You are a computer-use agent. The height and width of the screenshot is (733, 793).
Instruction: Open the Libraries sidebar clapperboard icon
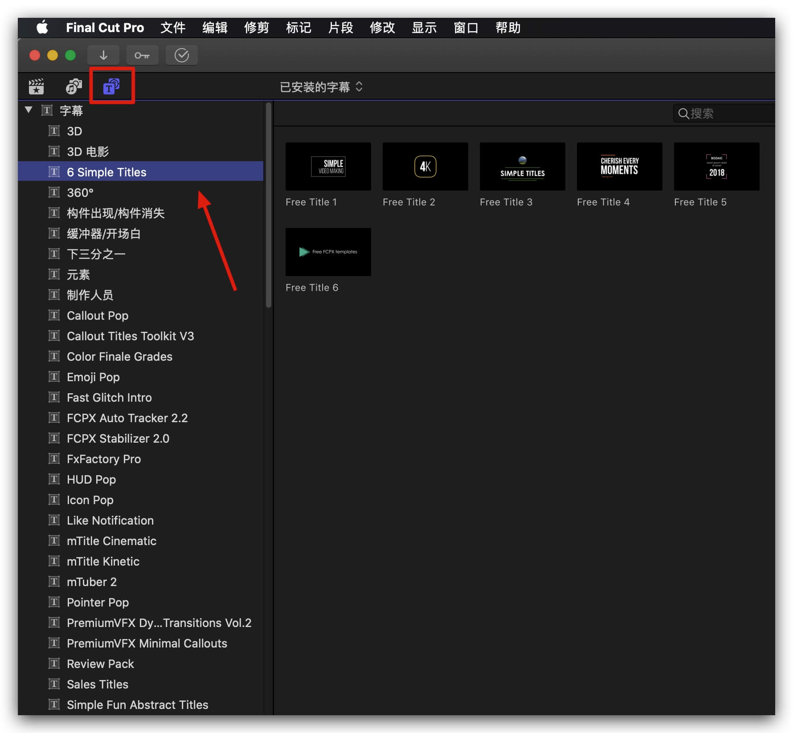point(36,86)
